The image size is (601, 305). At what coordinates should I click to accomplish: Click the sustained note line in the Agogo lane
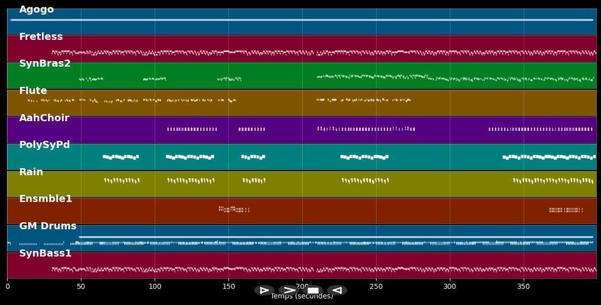pyautogui.click(x=301, y=20)
